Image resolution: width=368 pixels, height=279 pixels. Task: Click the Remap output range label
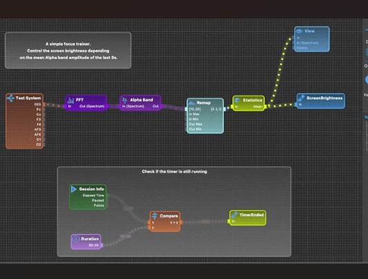(216, 109)
